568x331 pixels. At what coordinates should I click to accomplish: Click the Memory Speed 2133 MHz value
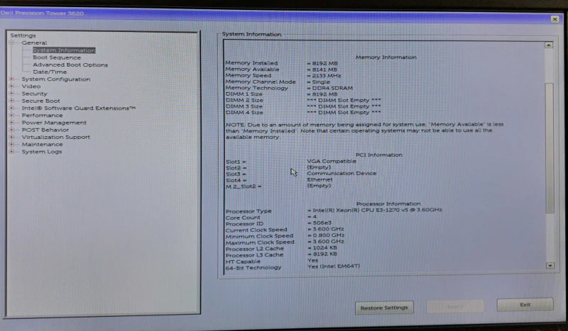[x=324, y=76]
